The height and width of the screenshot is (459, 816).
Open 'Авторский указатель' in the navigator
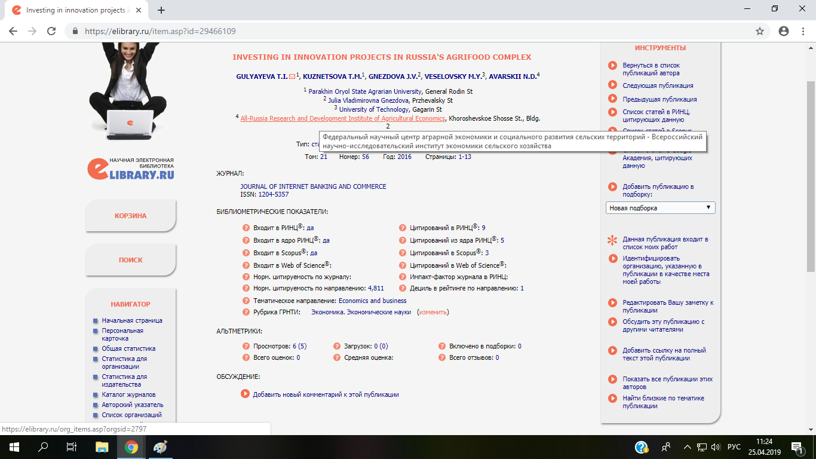tap(132, 405)
